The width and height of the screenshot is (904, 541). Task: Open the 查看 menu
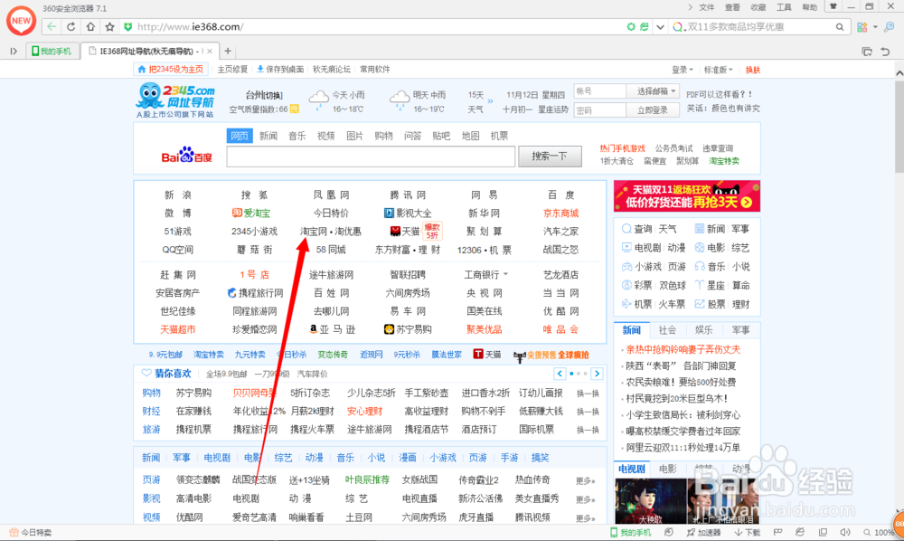(x=732, y=7)
